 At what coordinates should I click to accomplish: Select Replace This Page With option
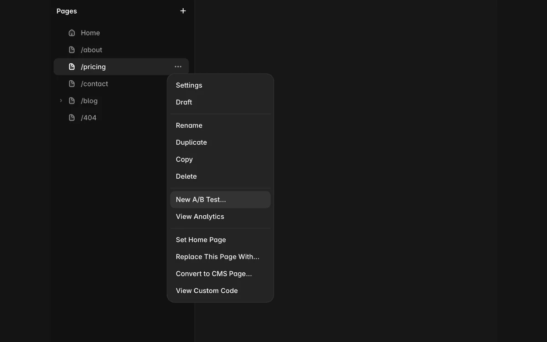(220, 257)
